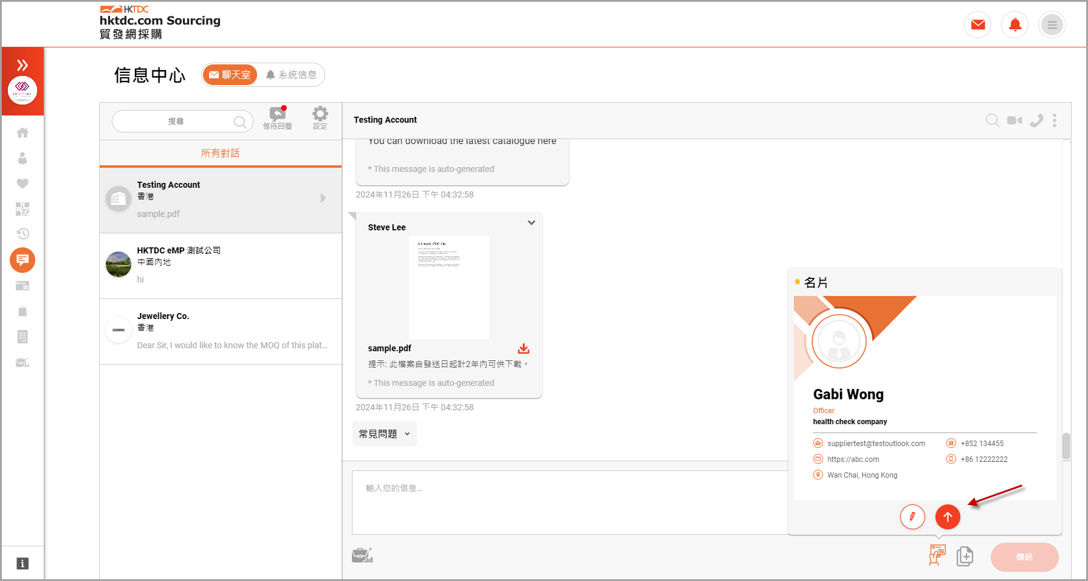Send business card with up-arrow button
Screen dimensions: 1088x581
tap(948, 517)
